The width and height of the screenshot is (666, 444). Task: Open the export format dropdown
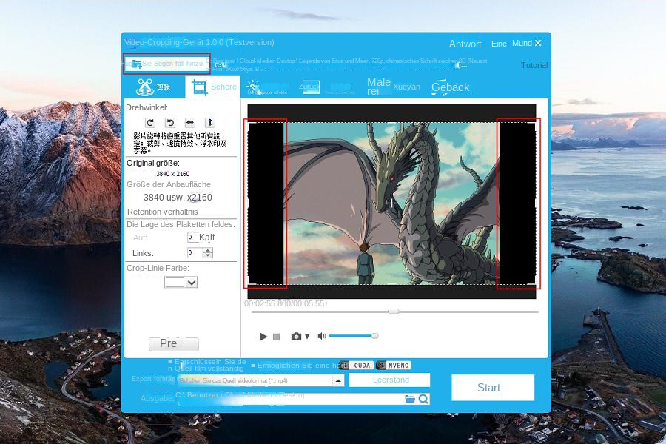338,380
